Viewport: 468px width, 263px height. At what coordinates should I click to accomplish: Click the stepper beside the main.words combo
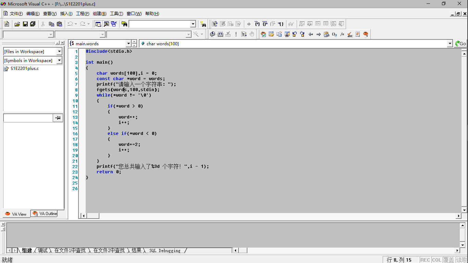pos(134,43)
